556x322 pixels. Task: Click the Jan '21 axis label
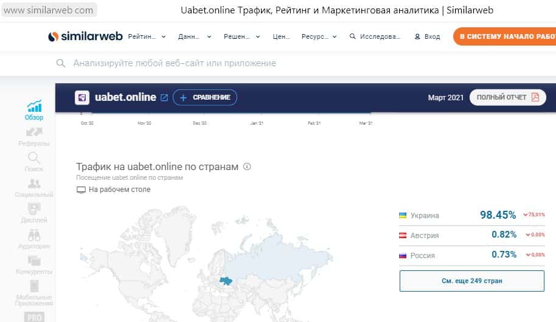coord(257,123)
